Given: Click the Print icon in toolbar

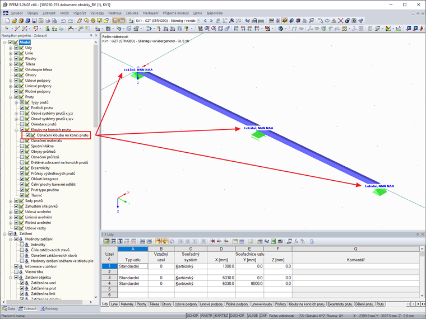Looking at the screenshot, I should coord(48,21).
